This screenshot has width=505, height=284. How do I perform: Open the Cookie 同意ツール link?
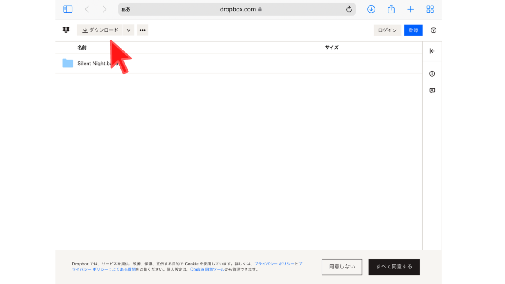click(207, 269)
